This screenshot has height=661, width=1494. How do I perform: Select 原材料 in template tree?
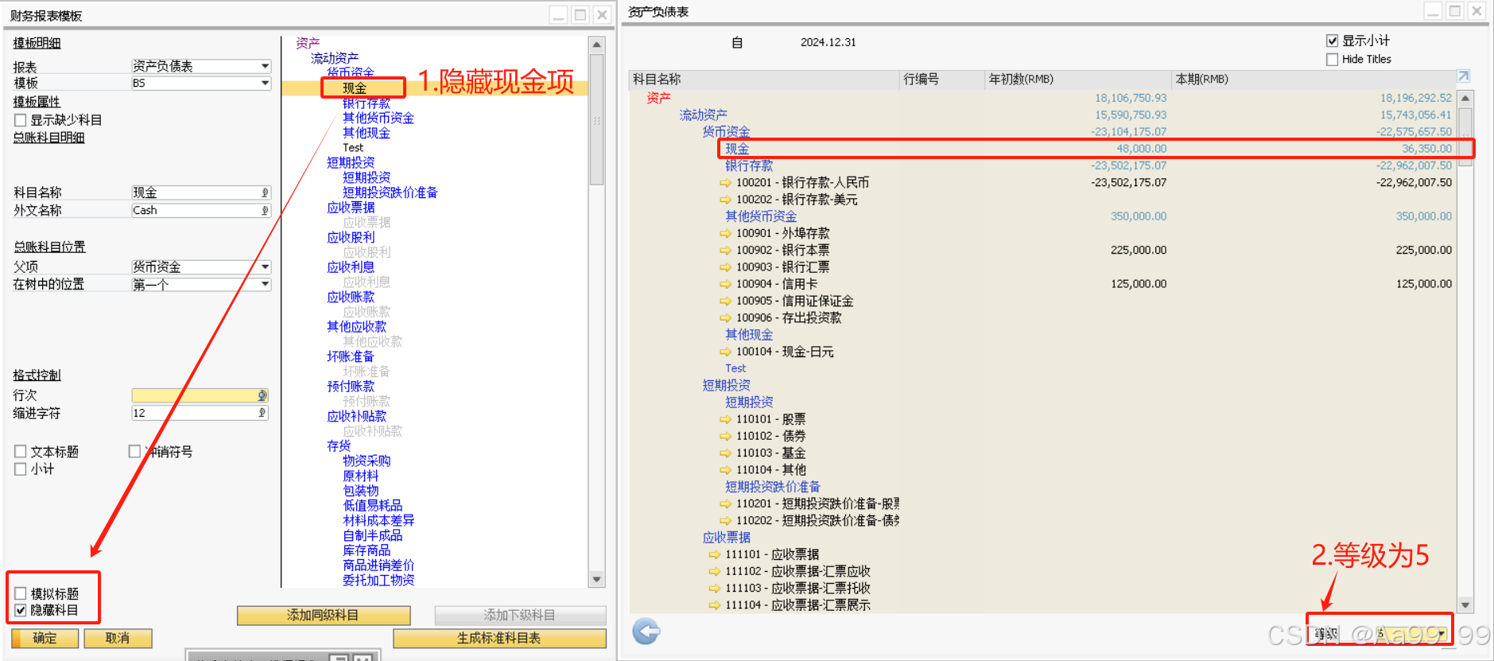click(x=361, y=476)
